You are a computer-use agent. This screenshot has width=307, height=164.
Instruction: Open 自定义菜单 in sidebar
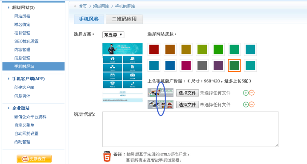[24, 125]
